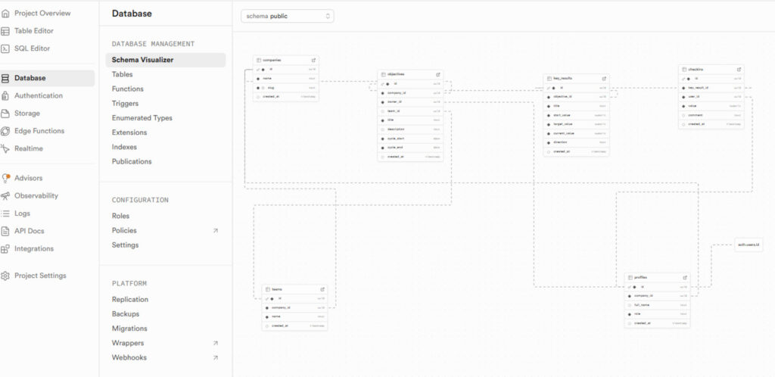The image size is (775, 377).
Task: Click the Advisors lightbulb icon
Action: tap(6, 179)
